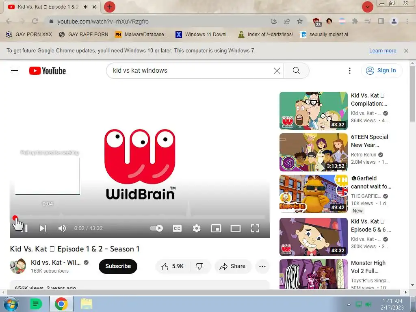Screen dimensions: 416x312
Task: Open Kid vs. Kat channel avatar
Action: pos(18,266)
